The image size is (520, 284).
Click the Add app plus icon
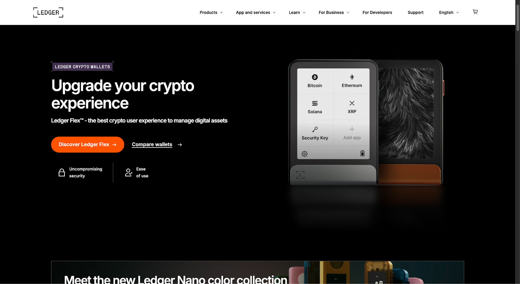tap(352, 129)
